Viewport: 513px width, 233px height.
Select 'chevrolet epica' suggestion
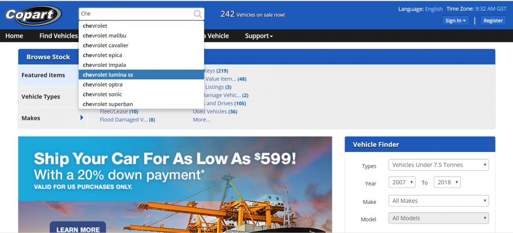coord(142,55)
